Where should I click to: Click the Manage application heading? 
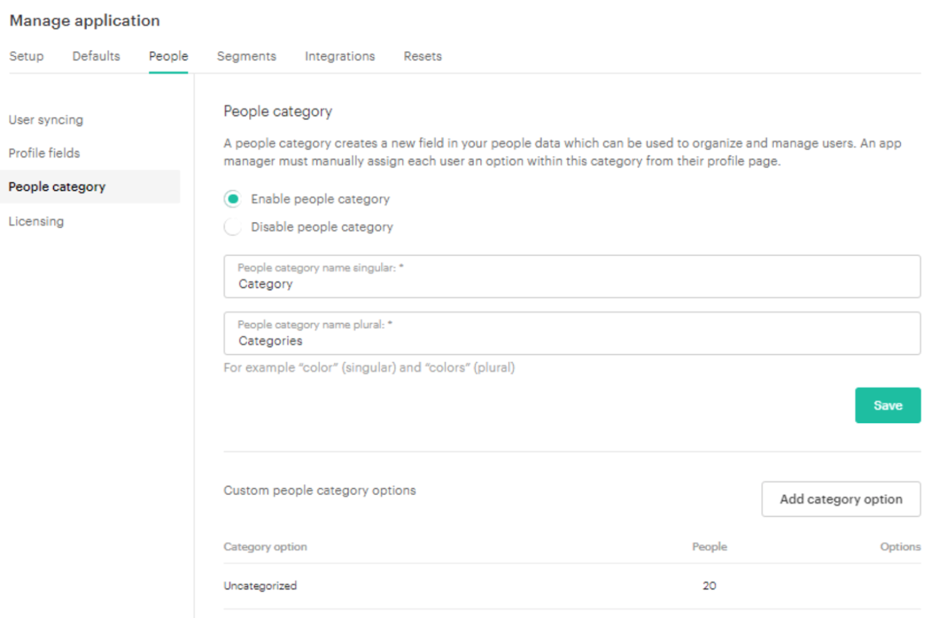(85, 21)
